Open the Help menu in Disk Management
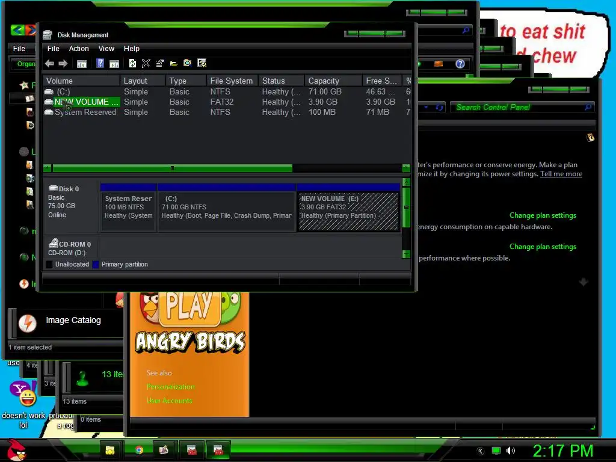Viewport: 616px width, 462px height. (x=132, y=49)
